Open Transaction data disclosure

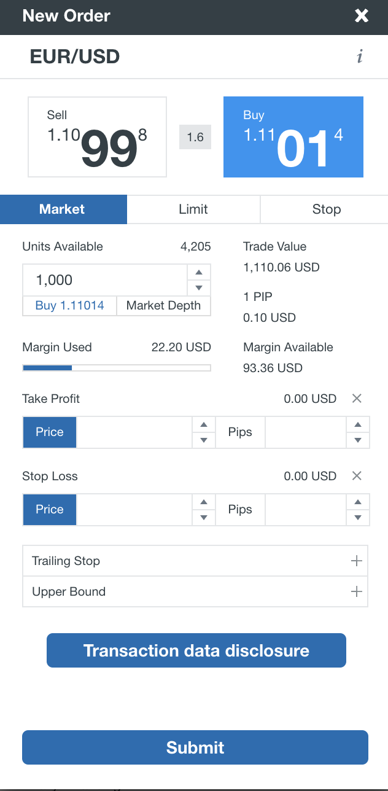(196, 650)
